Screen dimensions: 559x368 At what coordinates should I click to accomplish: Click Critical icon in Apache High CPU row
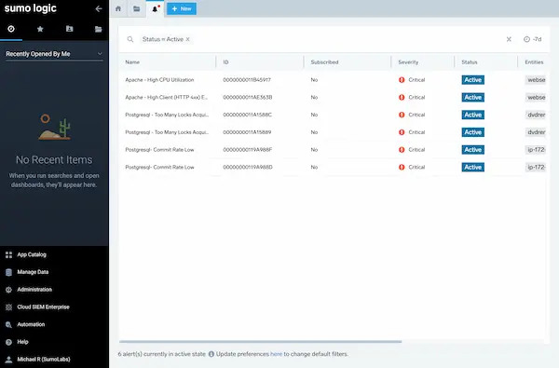click(402, 80)
